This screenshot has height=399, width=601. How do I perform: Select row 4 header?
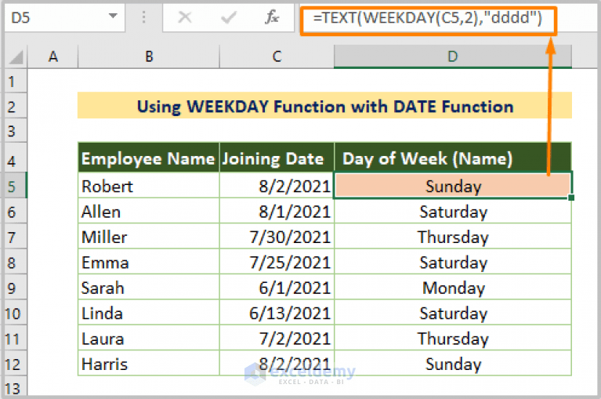click(x=16, y=158)
